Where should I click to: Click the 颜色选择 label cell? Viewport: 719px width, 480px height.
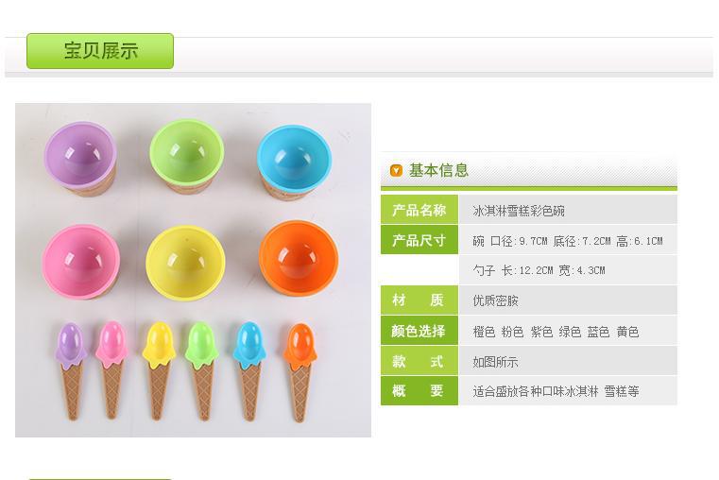coord(419,331)
